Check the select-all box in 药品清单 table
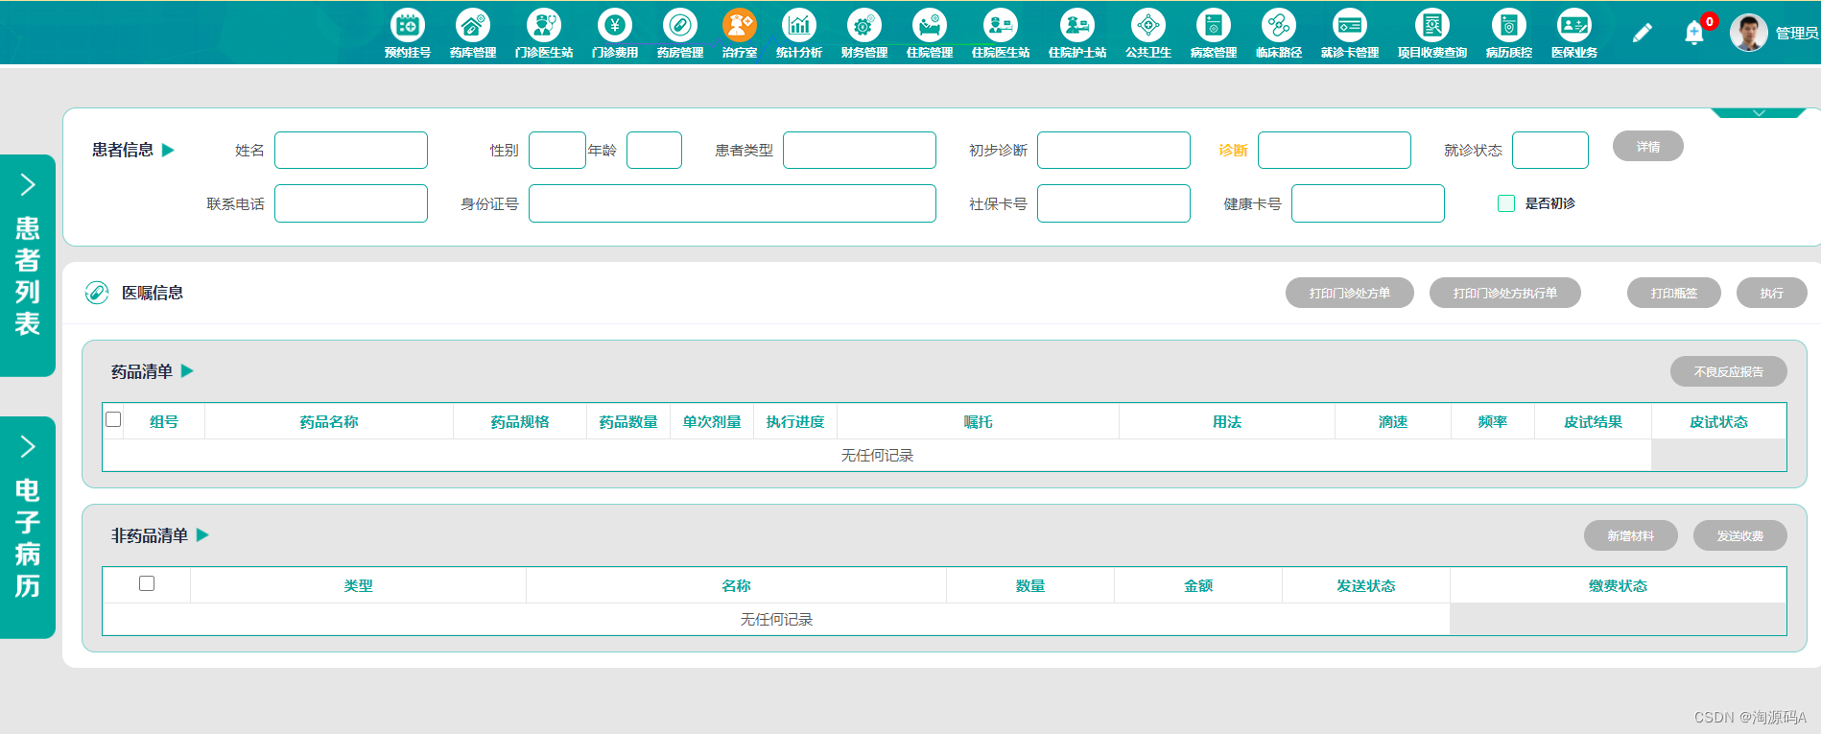 point(113,419)
